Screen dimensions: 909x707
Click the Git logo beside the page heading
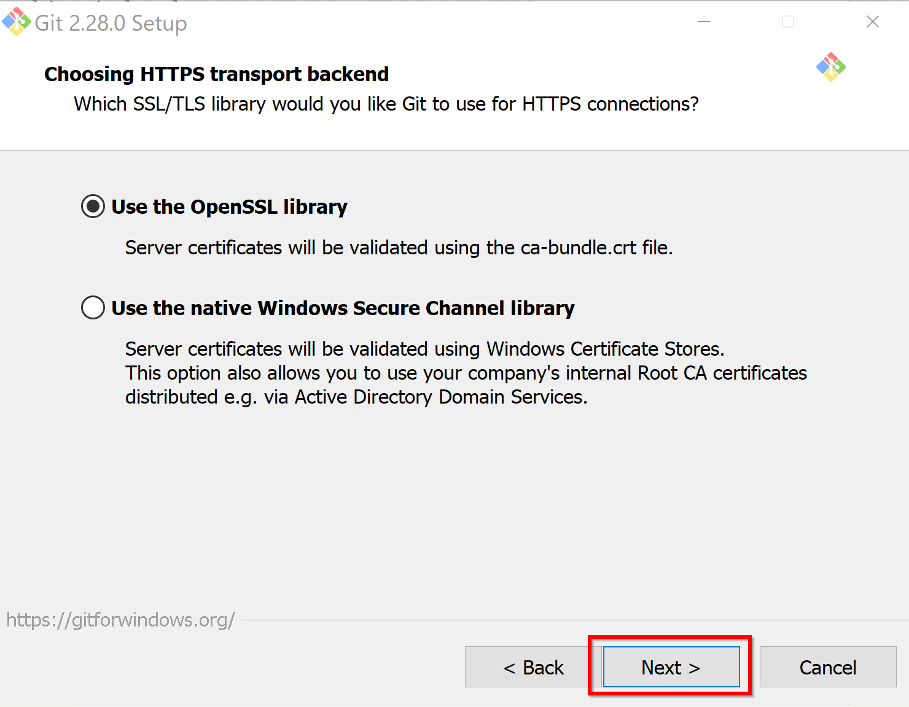[831, 67]
